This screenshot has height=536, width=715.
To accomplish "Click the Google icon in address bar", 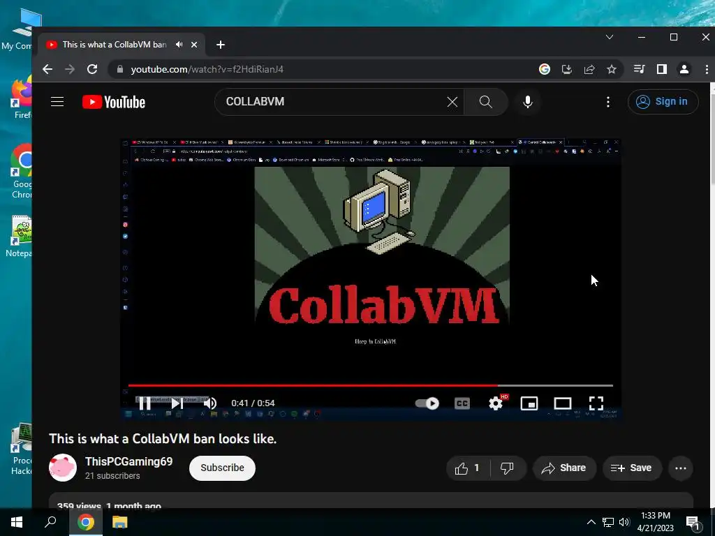I will click(544, 69).
